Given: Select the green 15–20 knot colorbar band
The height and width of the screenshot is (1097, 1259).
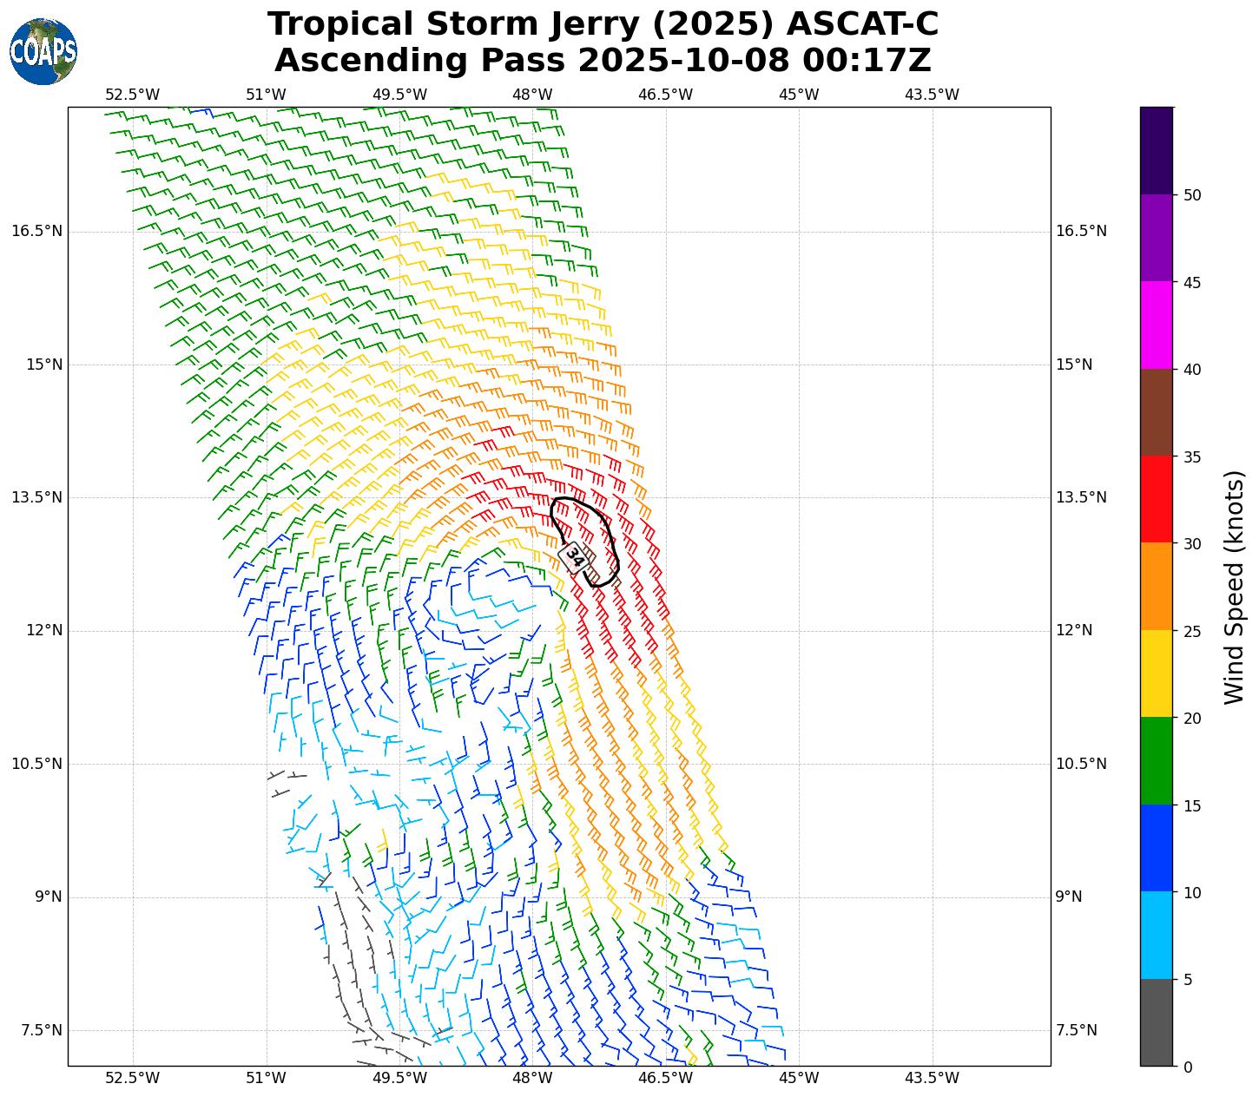Looking at the screenshot, I should tap(1156, 760).
